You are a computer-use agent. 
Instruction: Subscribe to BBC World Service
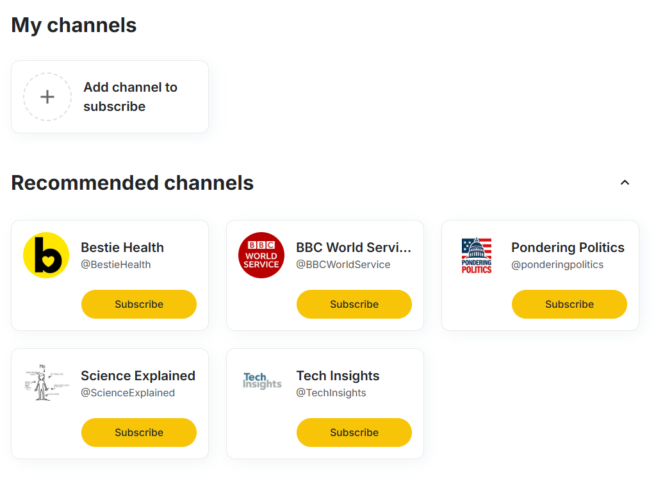tap(354, 304)
